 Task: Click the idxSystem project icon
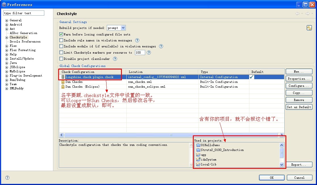198,159
